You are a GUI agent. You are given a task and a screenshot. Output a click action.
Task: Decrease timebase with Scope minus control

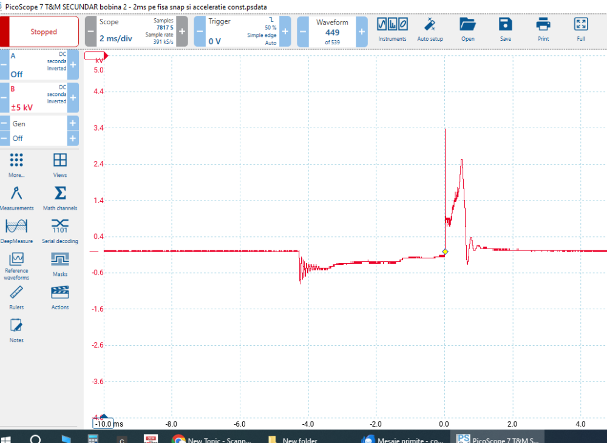click(89, 31)
